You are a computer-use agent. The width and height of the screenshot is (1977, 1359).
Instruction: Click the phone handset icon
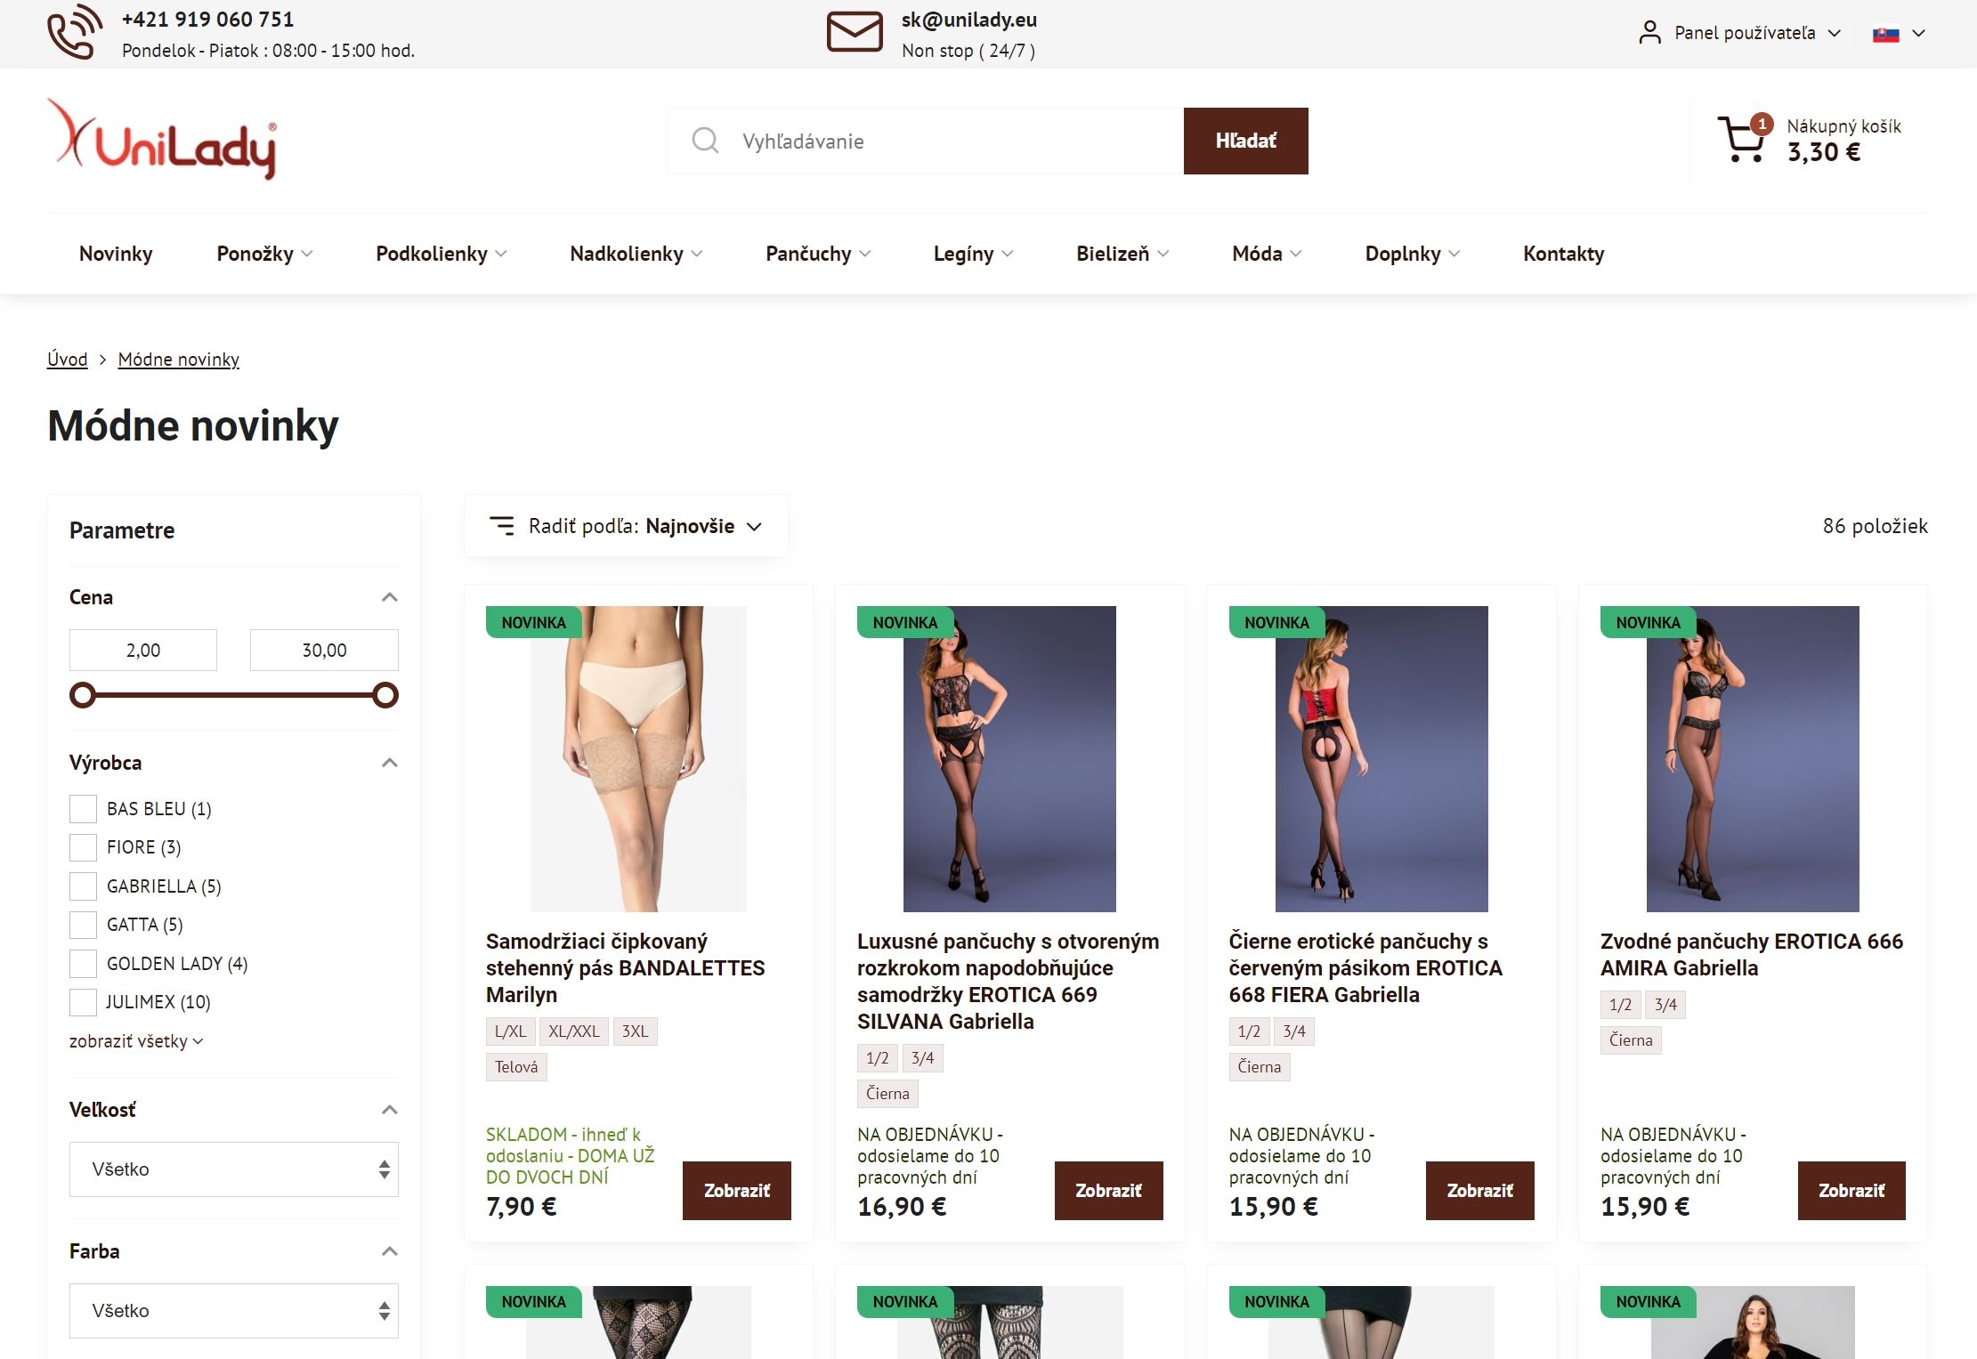tap(75, 32)
